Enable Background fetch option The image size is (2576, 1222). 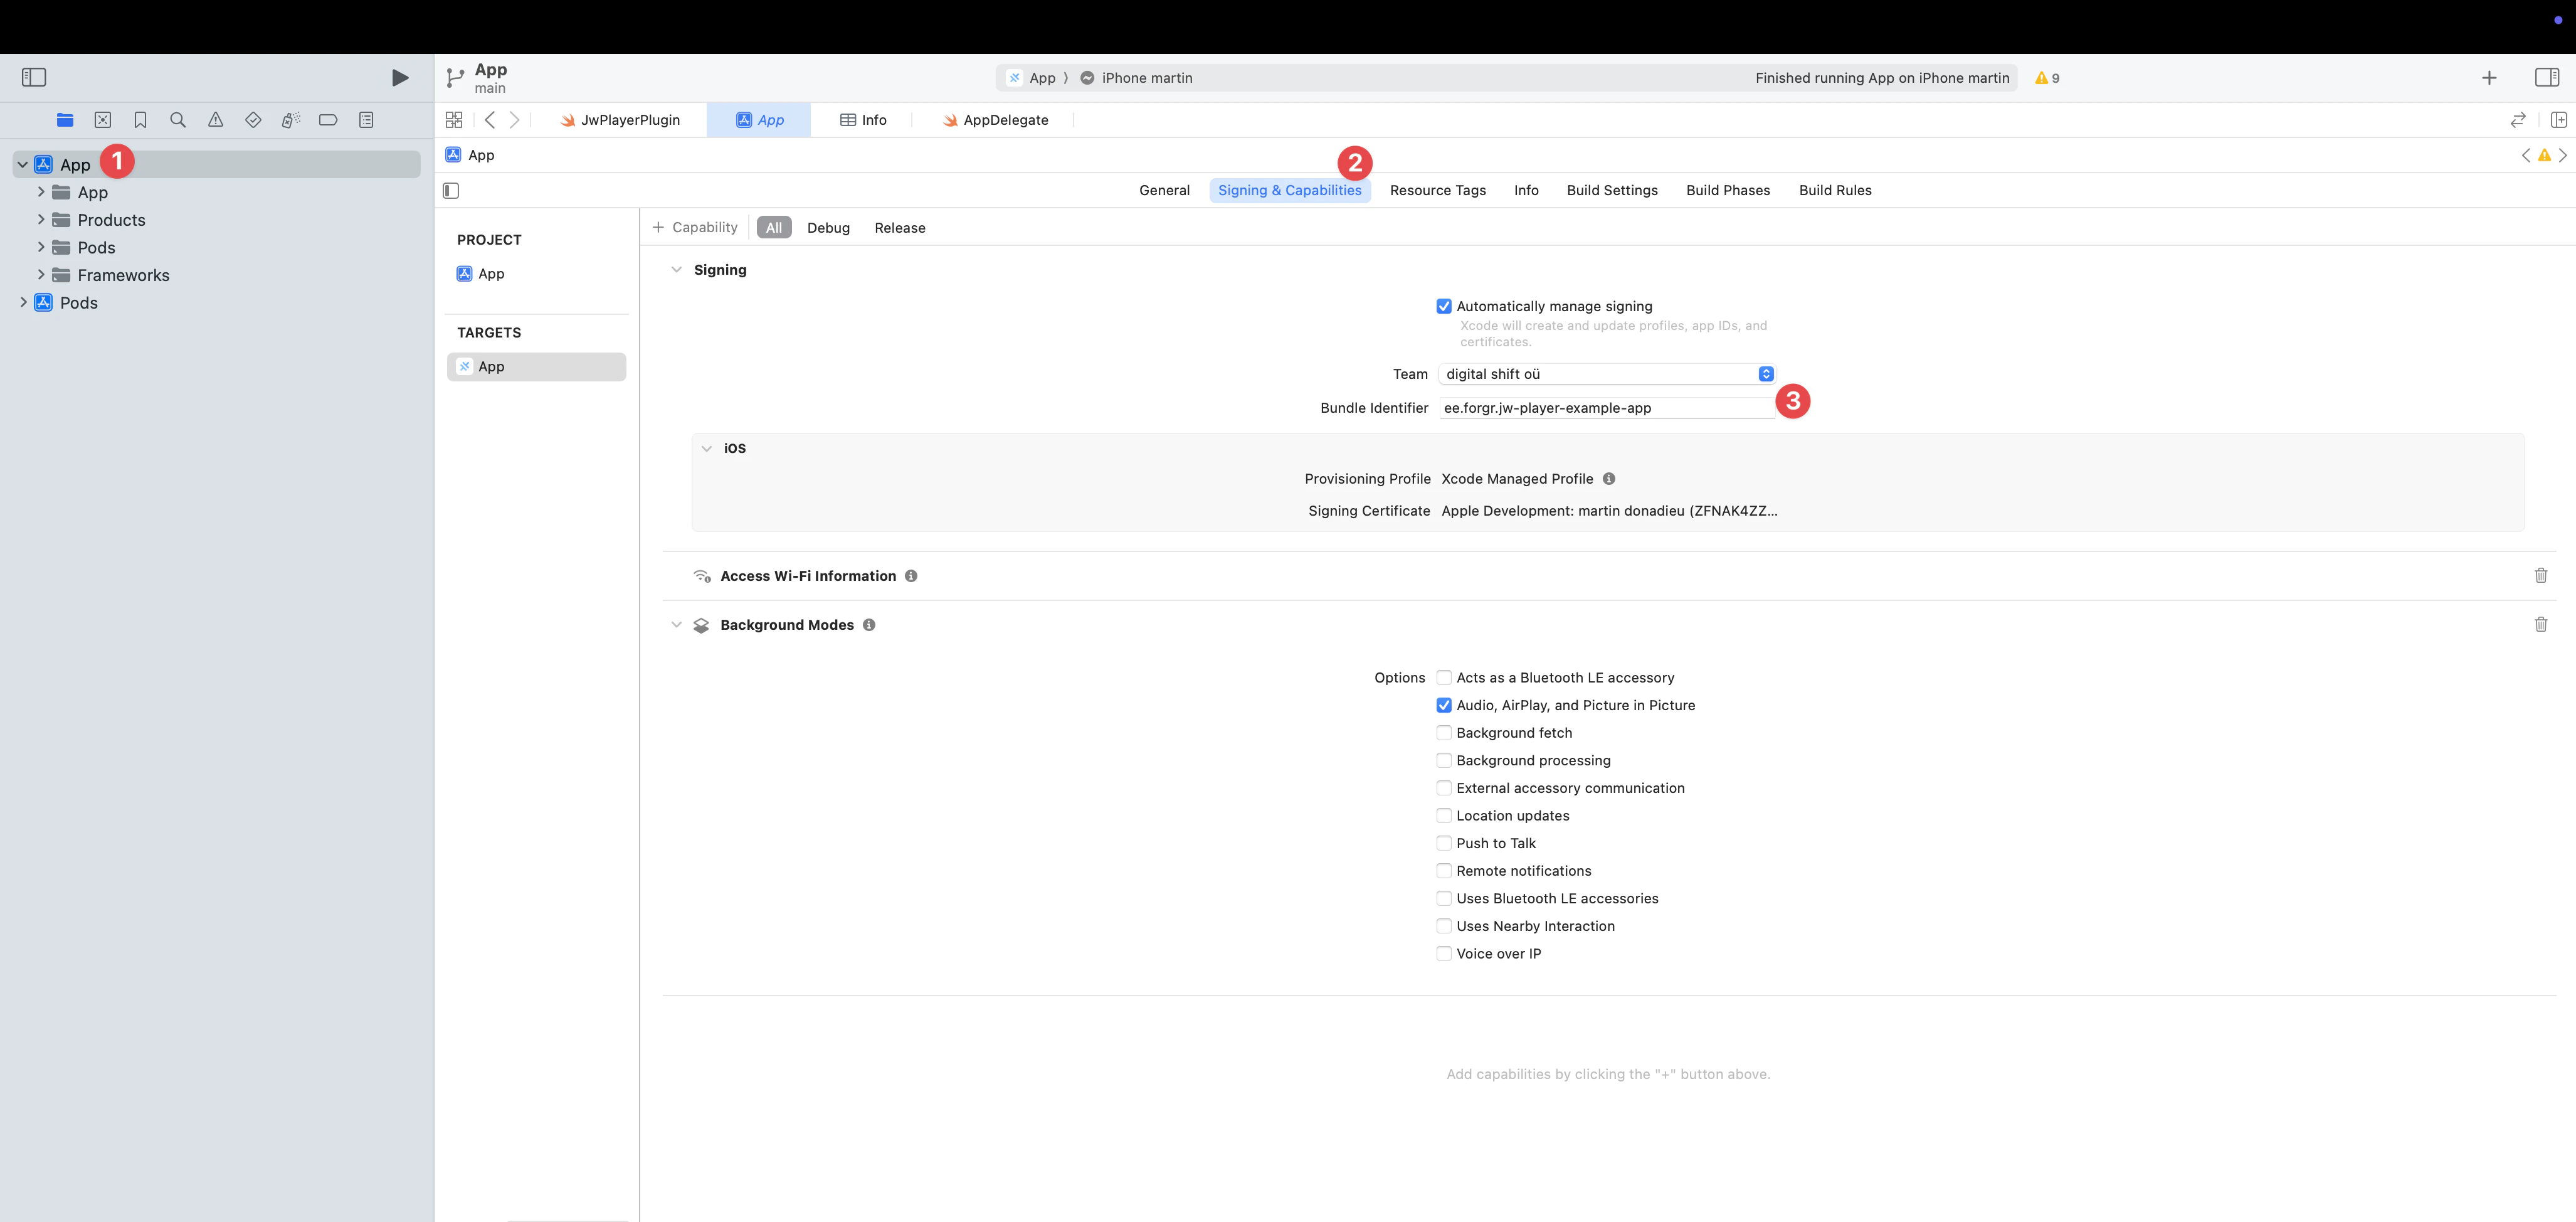(x=1443, y=733)
